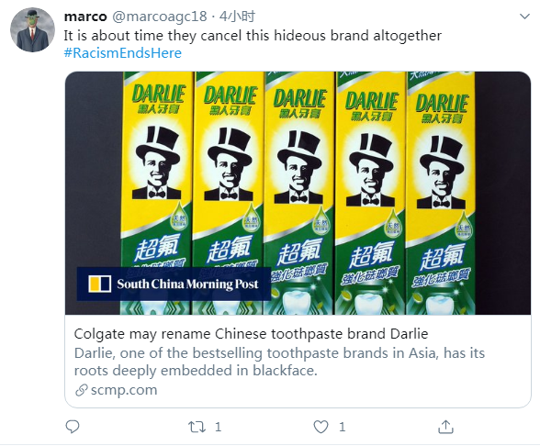The height and width of the screenshot is (446, 540).
Task: Open the #RacismEndsHere hashtag
Action: coord(123,53)
